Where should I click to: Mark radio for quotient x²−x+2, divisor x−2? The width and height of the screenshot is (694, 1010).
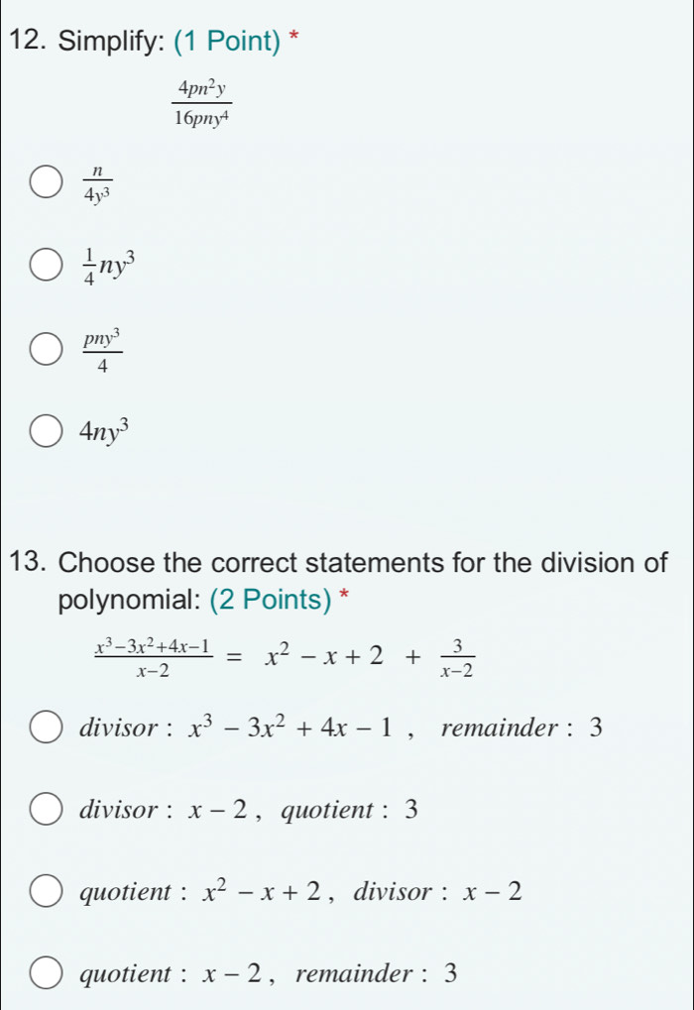click(x=46, y=892)
